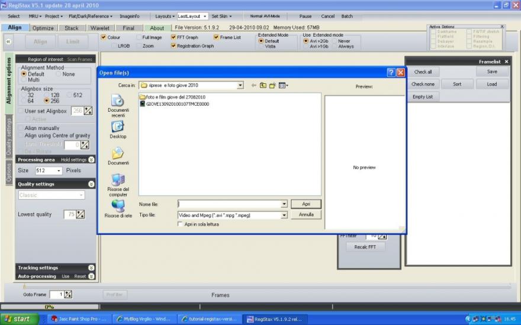Open Risorse di rete shortcut
Screen dimensions: 521x325
pos(118,209)
